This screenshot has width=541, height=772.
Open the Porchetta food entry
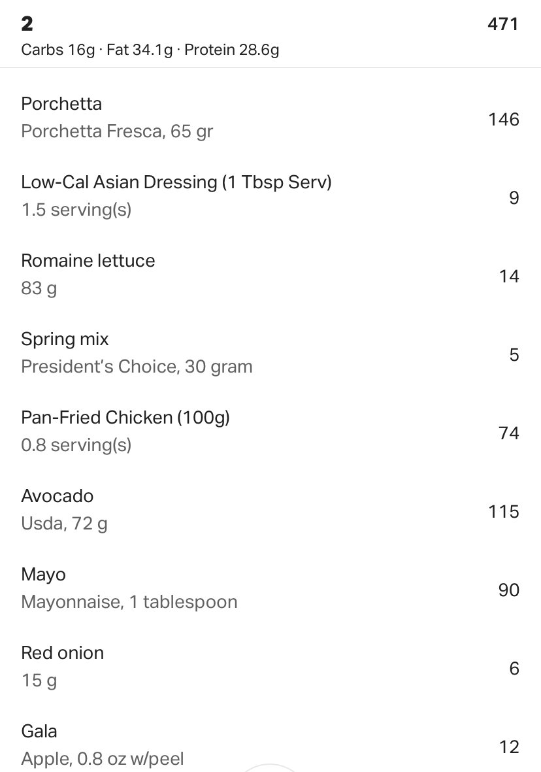coord(270,118)
